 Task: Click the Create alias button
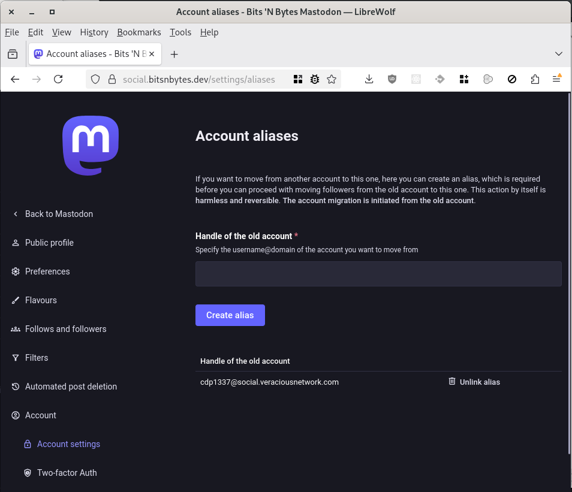point(230,315)
